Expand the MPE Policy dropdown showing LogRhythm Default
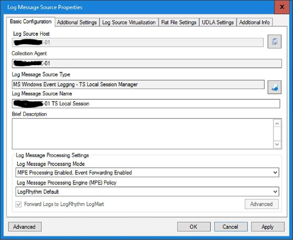Image resolution: width=293 pixels, height=240 pixels. [x=275, y=191]
